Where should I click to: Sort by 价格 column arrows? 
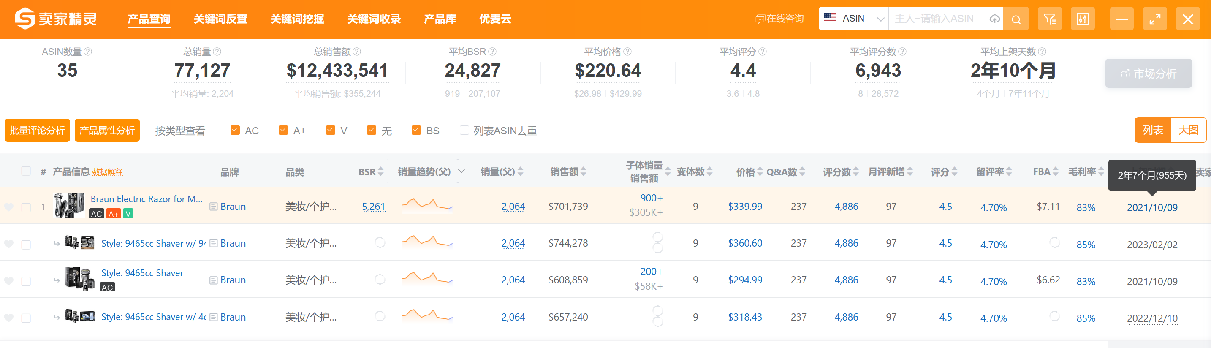tap(760, 171)
